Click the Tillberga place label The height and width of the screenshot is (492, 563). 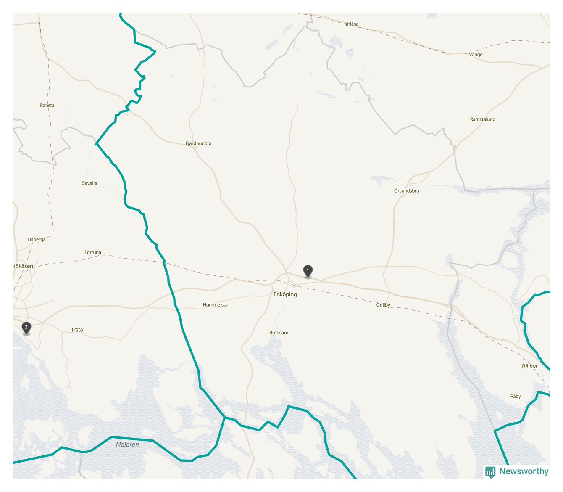[x=37, y=240]
